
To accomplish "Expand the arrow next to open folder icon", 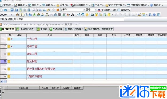I will tap(9, 10).
